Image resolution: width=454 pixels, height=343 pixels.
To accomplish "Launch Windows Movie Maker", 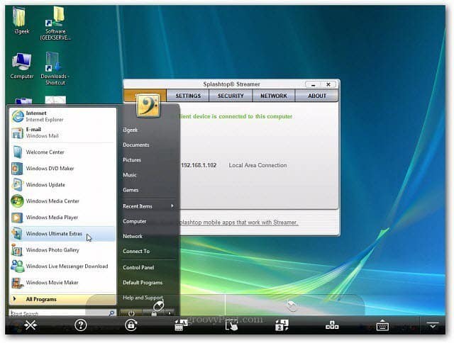I will (x=63, y=282).
